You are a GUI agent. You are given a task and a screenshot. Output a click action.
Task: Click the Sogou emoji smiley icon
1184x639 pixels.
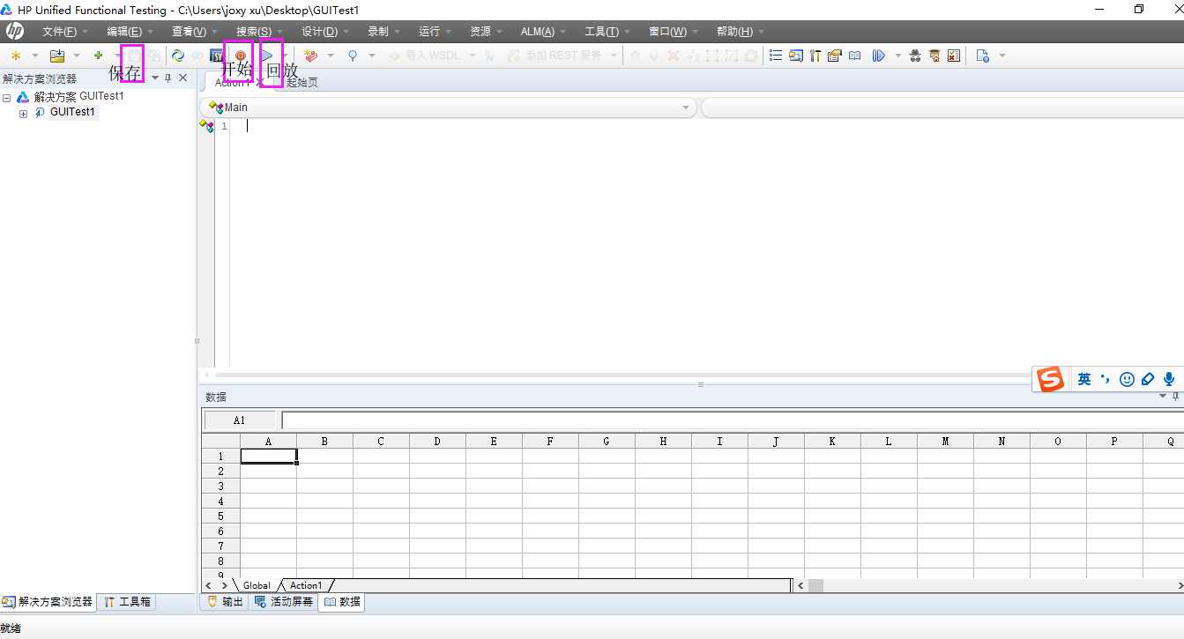(1127, 379)
